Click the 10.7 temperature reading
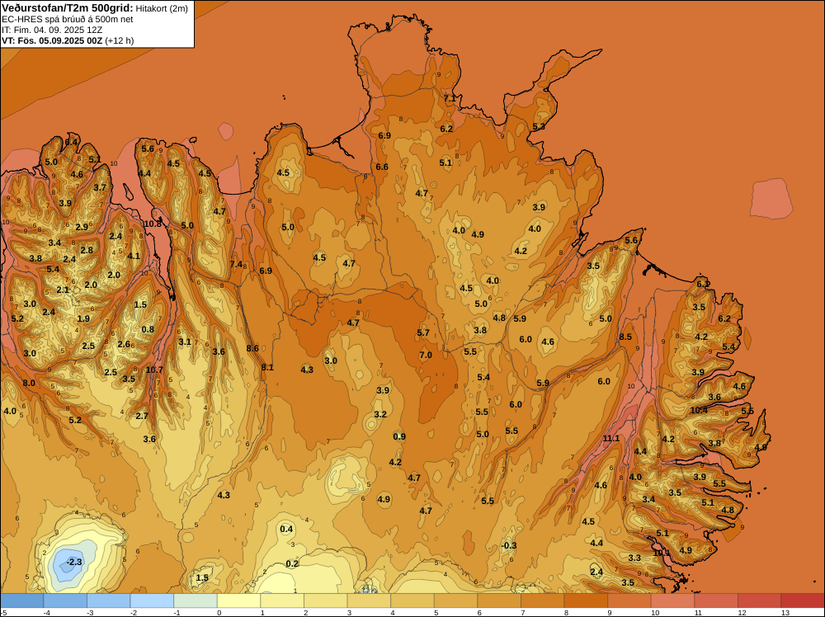This screenshot has width=825, height=617. coord(154,370)
